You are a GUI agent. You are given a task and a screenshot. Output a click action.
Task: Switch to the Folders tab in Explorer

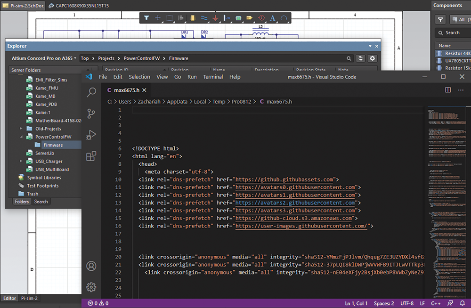coord(22,202)
